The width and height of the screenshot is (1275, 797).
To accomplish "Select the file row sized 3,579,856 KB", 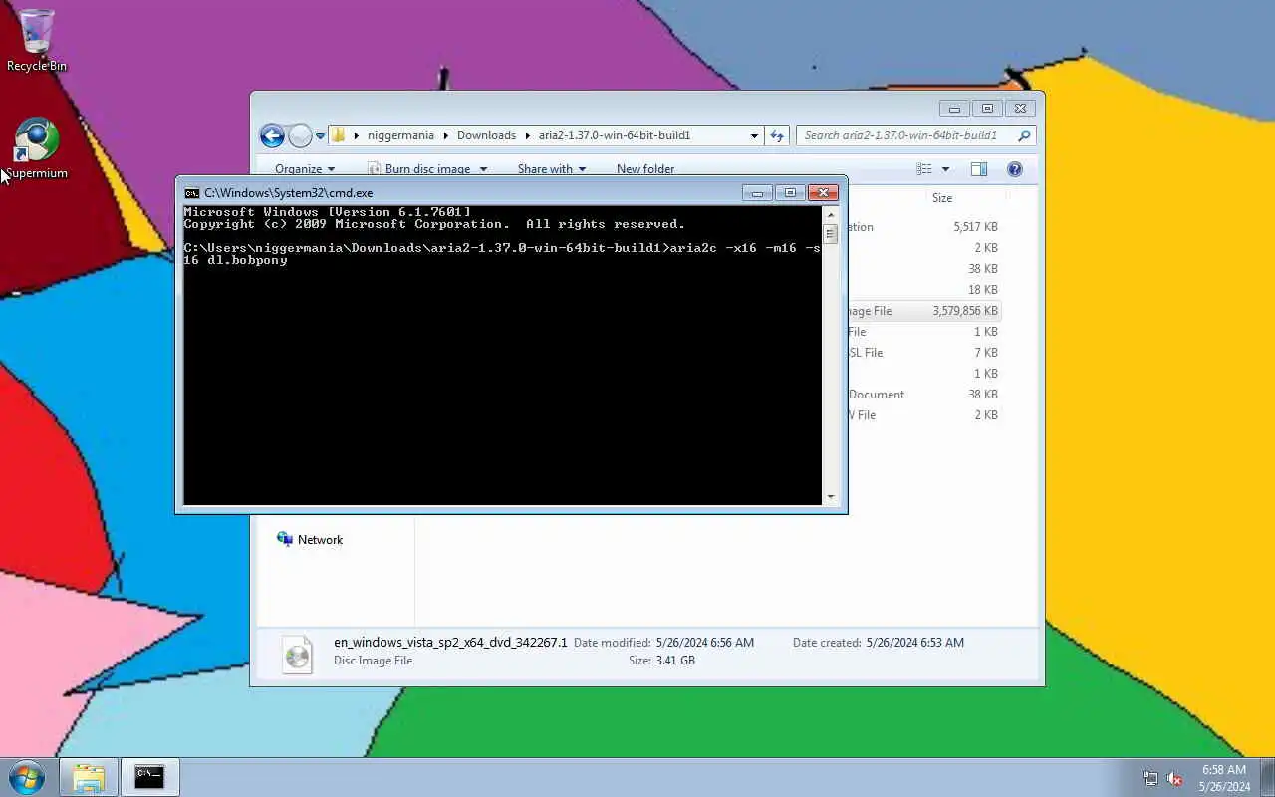I will tap(923, 311).
